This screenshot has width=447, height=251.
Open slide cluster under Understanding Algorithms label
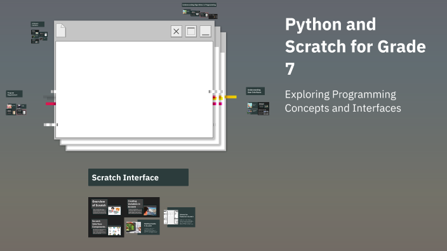(x=200, y=14)
